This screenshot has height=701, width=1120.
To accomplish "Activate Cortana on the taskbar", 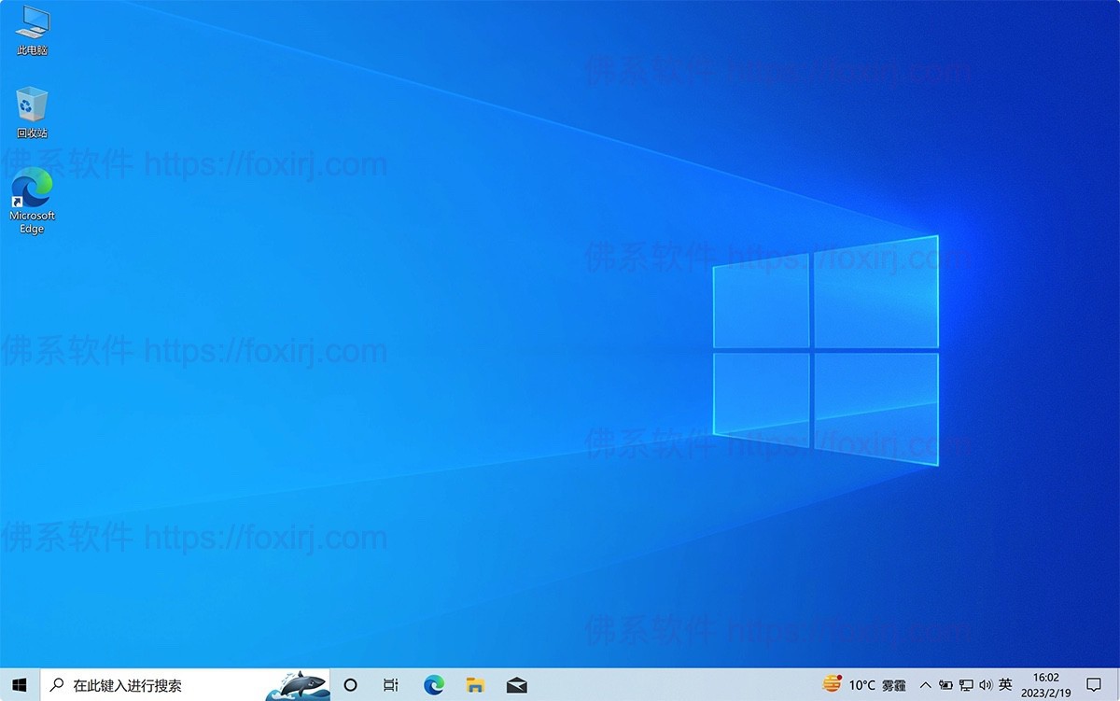I will tap(350, 684).
